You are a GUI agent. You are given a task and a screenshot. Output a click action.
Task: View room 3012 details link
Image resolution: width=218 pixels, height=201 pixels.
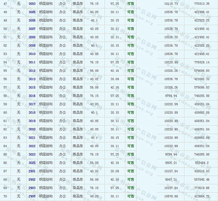click(x=32, y=71)
